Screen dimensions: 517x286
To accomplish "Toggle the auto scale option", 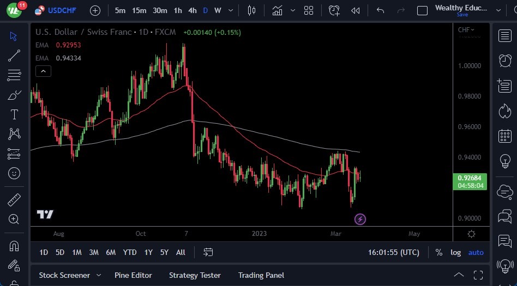I will click(x=476, y=252).
